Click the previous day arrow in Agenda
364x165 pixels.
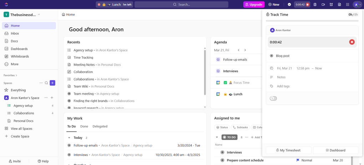click(238, 50)
